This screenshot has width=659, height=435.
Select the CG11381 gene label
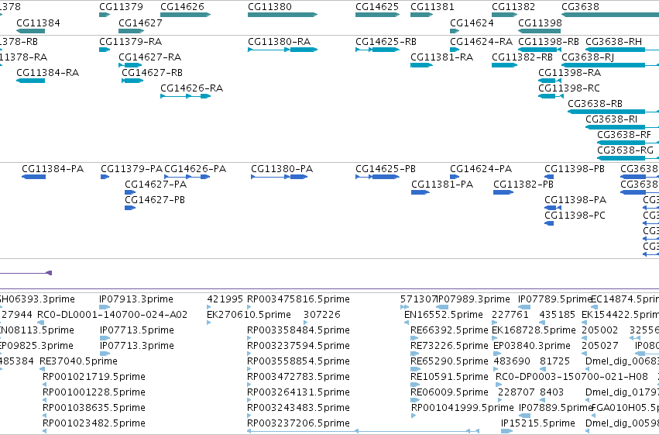click(x=432, y=7)
